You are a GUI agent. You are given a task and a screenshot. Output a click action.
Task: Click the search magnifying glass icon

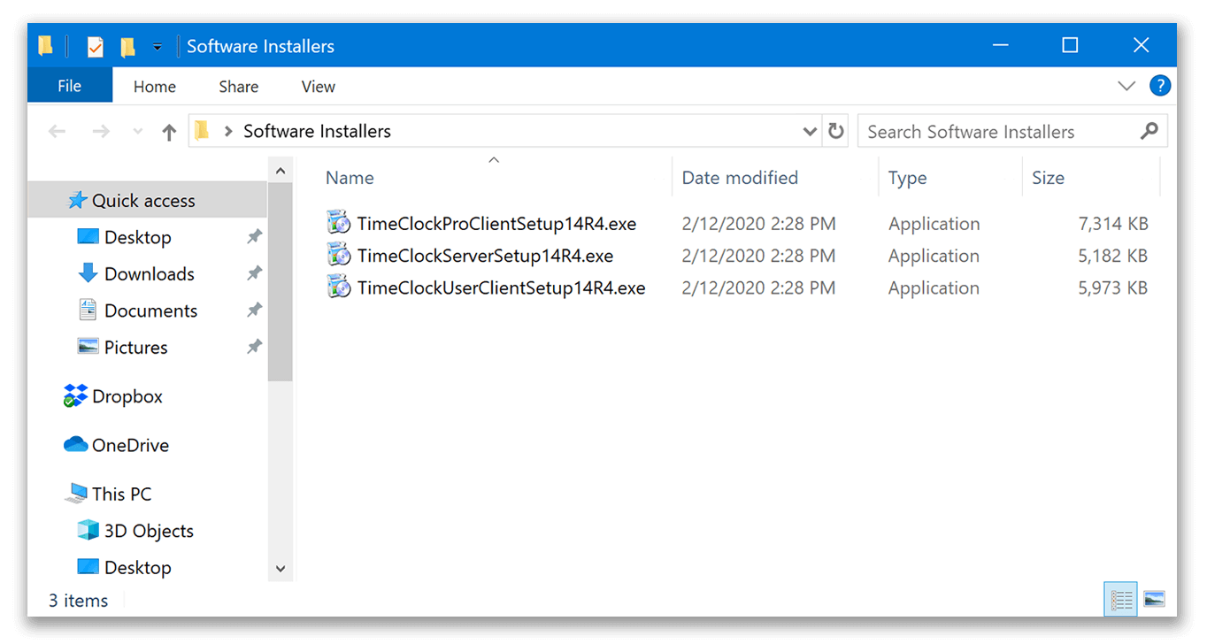pos(1149,131)
